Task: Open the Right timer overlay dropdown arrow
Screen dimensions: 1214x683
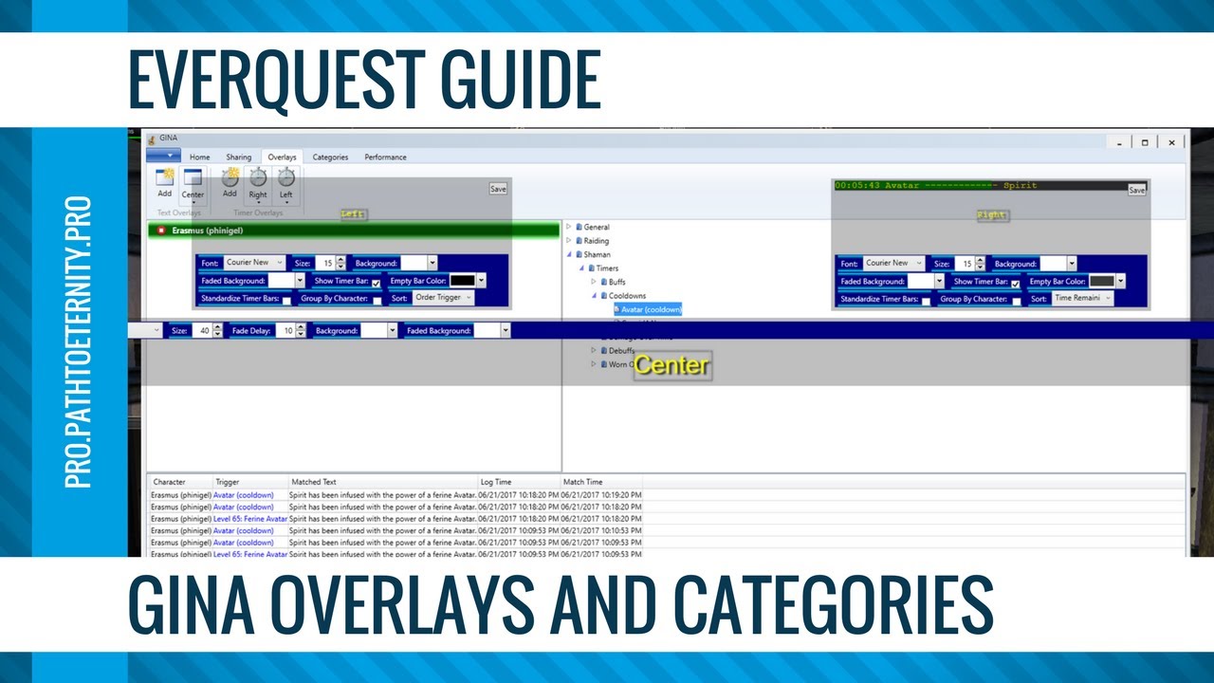Action: (258, 202)
